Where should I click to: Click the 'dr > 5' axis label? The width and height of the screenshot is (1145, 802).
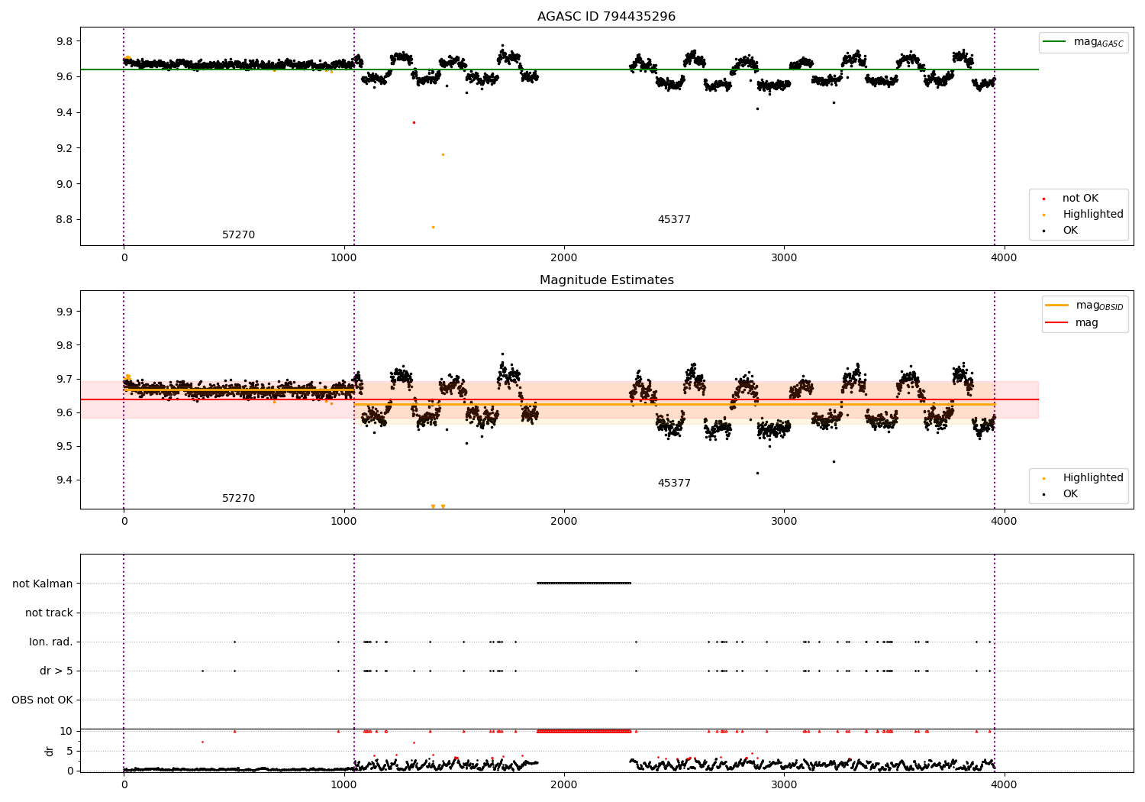pyautogui.click(x=56, y=671)
